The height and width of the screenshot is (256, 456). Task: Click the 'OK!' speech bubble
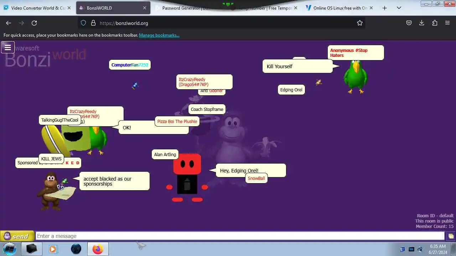pos(153,127)
